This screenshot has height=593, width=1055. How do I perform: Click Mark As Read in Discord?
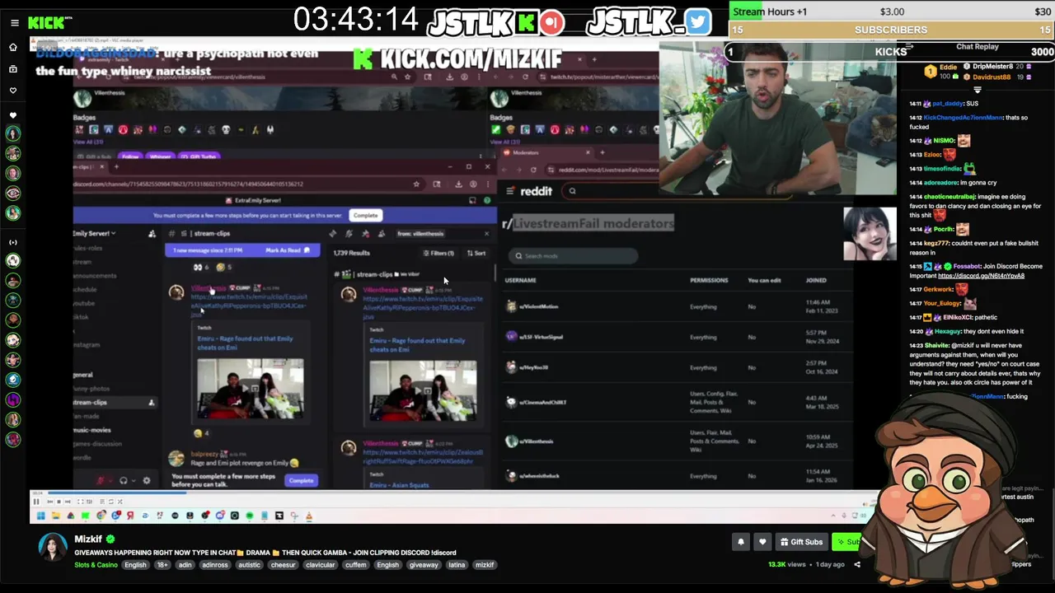(287, 250)
